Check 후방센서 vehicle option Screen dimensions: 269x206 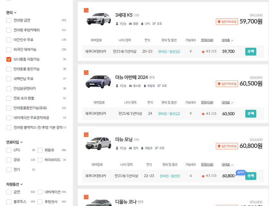pos(40,202)
